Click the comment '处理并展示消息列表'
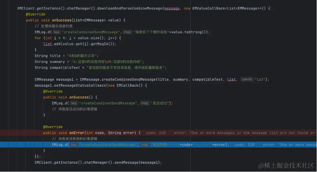 point(53,26)
